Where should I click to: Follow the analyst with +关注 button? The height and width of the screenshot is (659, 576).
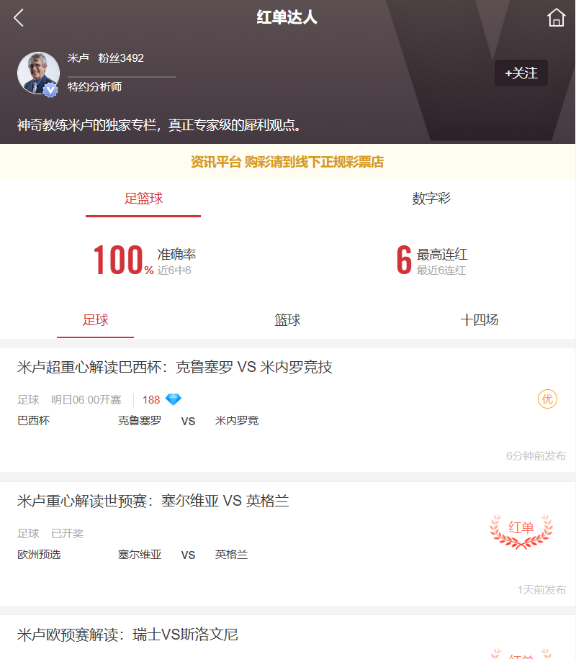(521, 73)
